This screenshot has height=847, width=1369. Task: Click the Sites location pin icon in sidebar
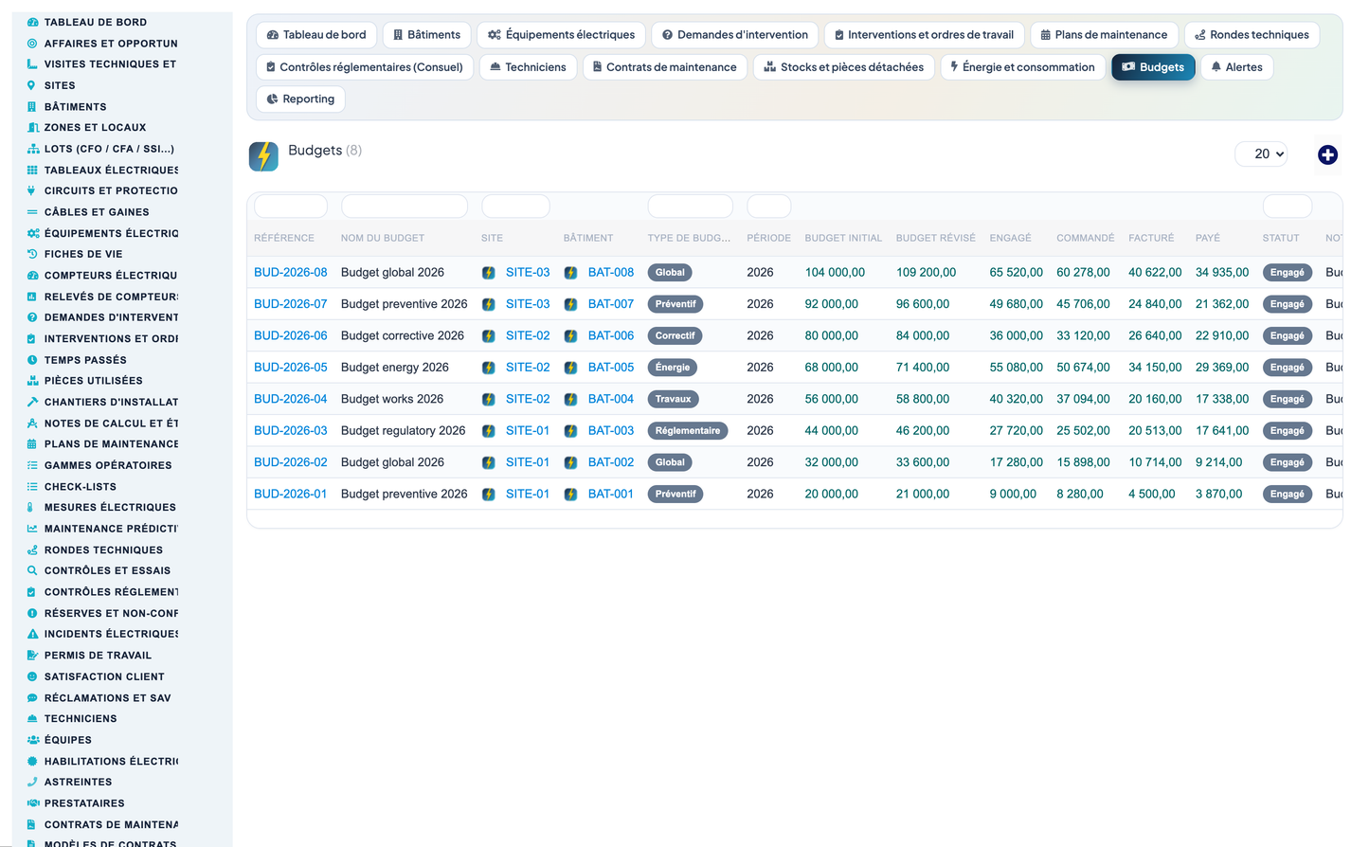[32, 85]
